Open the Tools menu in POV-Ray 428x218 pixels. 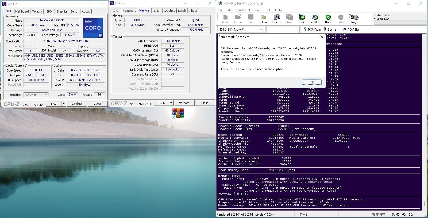268,10
